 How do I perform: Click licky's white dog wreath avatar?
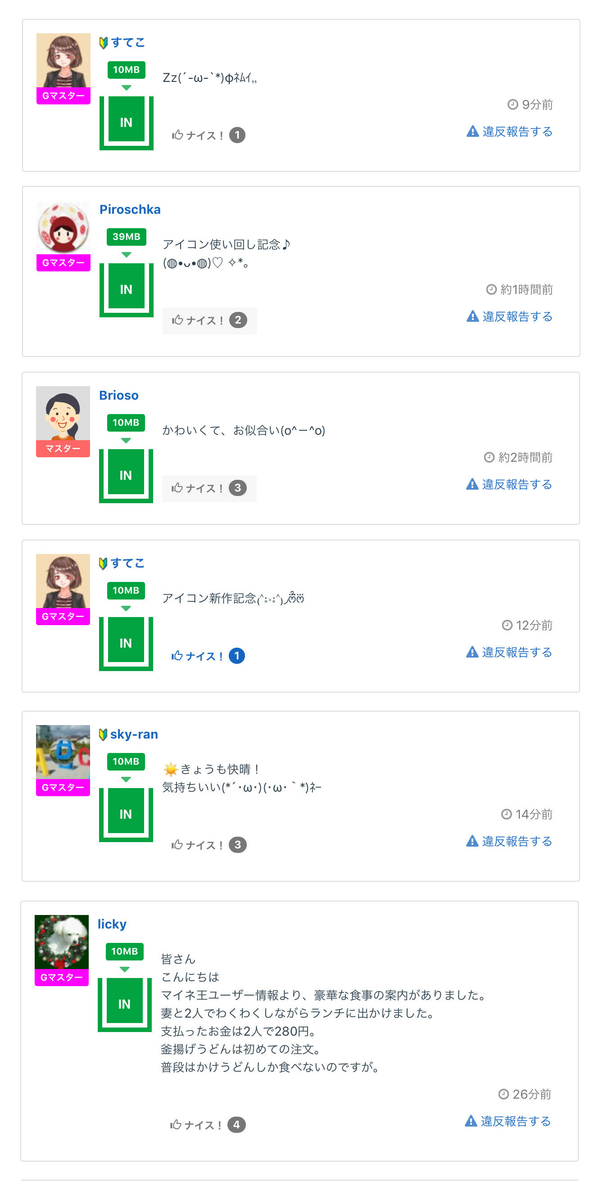pos(61,942)
